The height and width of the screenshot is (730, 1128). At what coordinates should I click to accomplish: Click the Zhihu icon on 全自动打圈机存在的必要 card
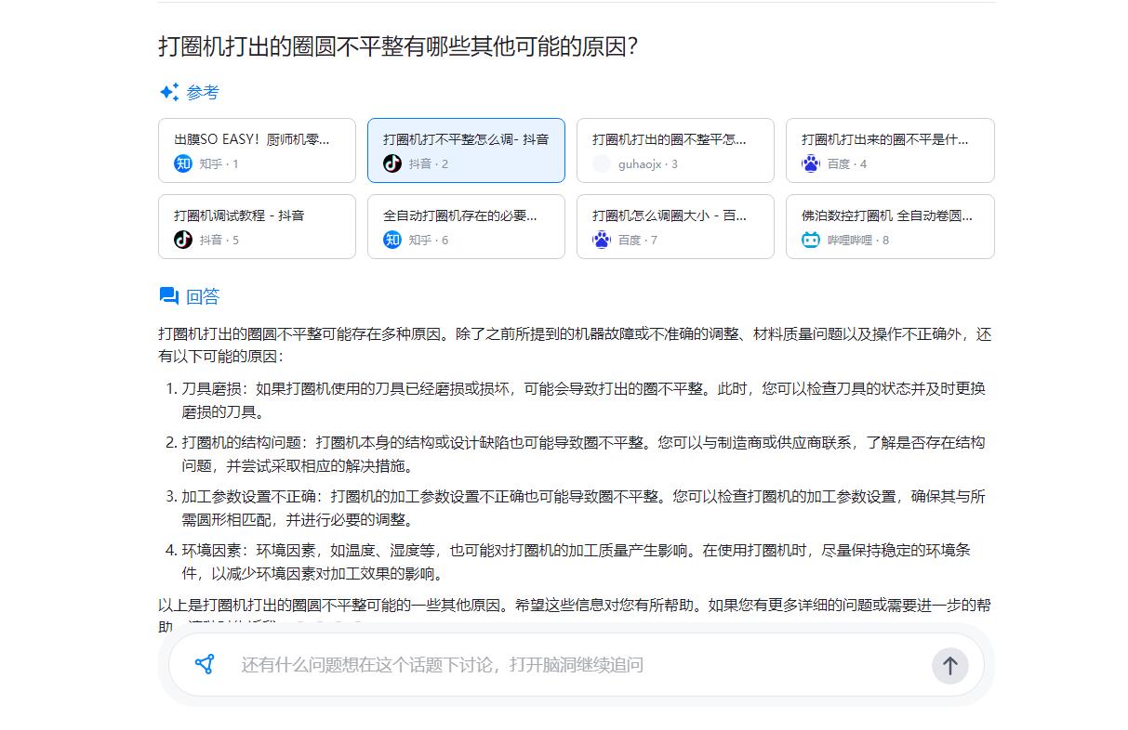pyautogui.click(x=392, y=240)
